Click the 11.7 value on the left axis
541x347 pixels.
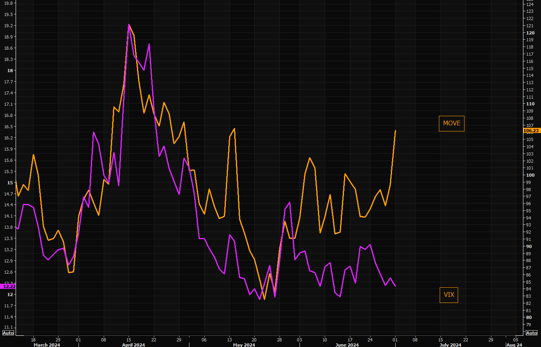click(x=8, y=306)
